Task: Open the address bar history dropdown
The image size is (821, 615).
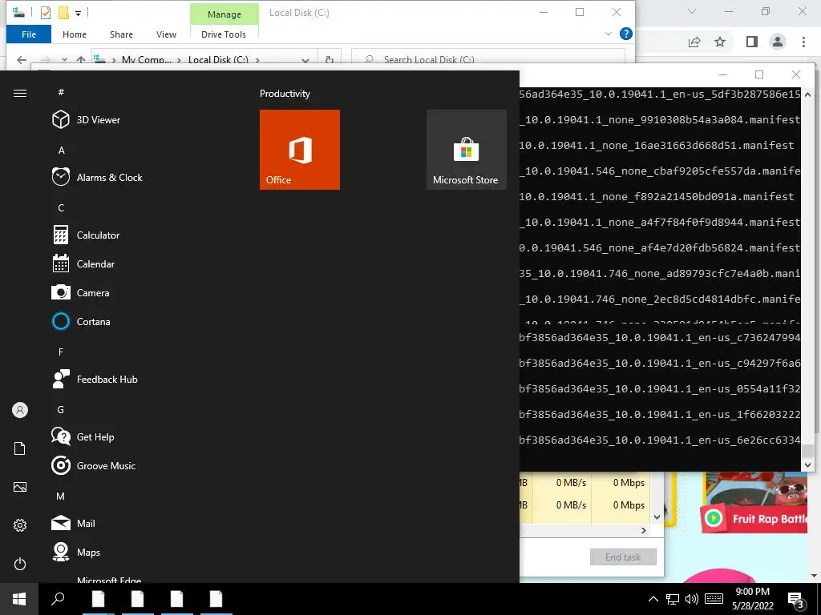Action: (x=305, y=59)
